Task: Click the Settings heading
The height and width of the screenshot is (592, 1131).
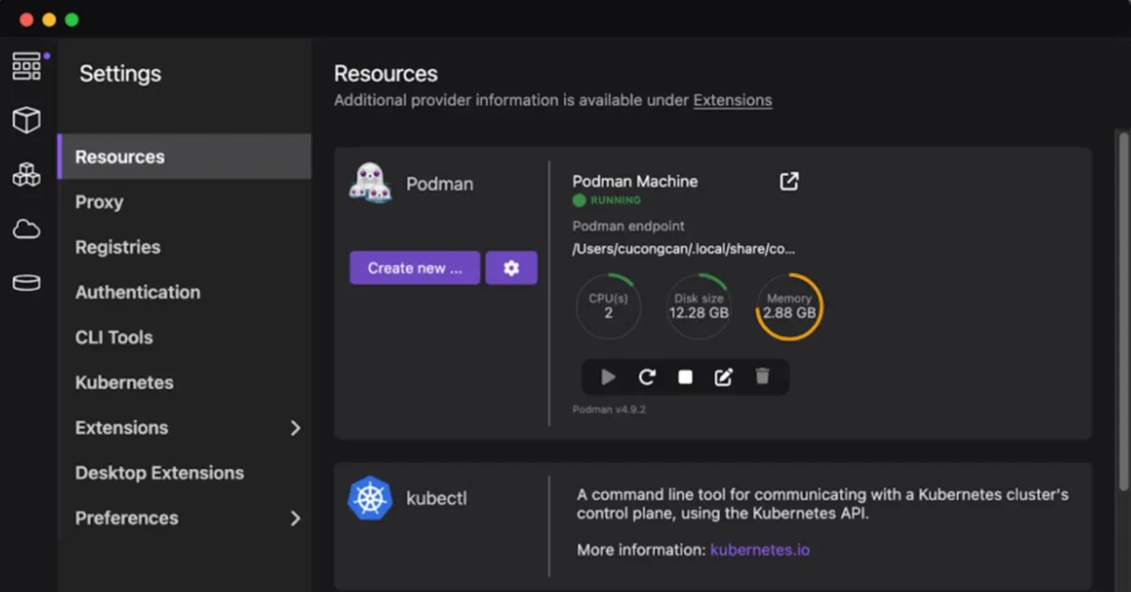Action: coord(120,74)
